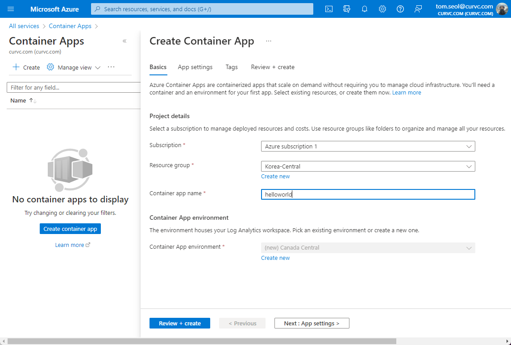The height and width of the screenshot is (345, 511).
Task: Show notifications bell
Action: [364, 9]
